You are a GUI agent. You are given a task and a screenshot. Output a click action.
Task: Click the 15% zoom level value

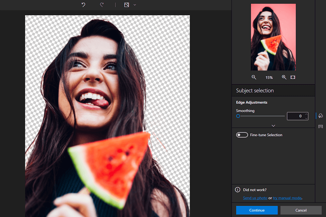coord(269,77)
